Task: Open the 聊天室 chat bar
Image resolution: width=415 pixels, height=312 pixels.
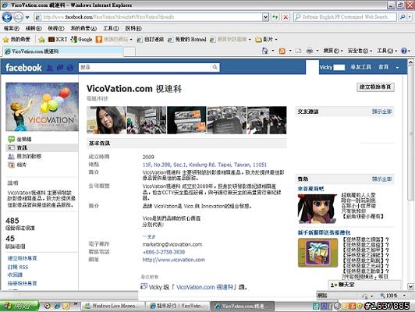Action: (x=364, y=285)
